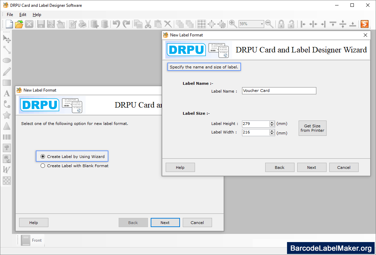Viewport: 376px width, 255px height.
Task: Select the Star shape tool
Action: pos(7,115)
